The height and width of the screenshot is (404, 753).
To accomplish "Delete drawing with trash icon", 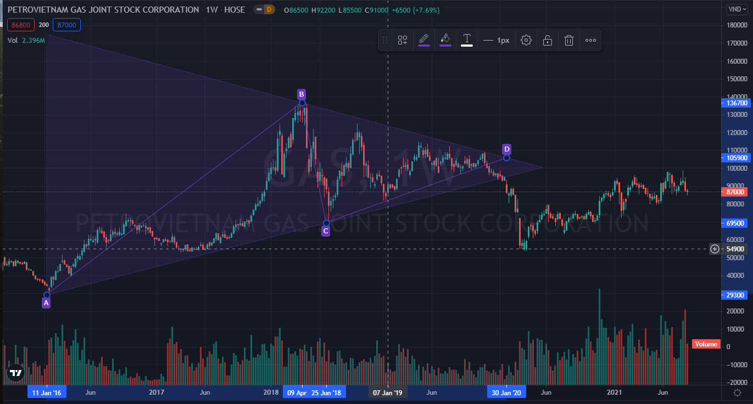I will point(569,40).
